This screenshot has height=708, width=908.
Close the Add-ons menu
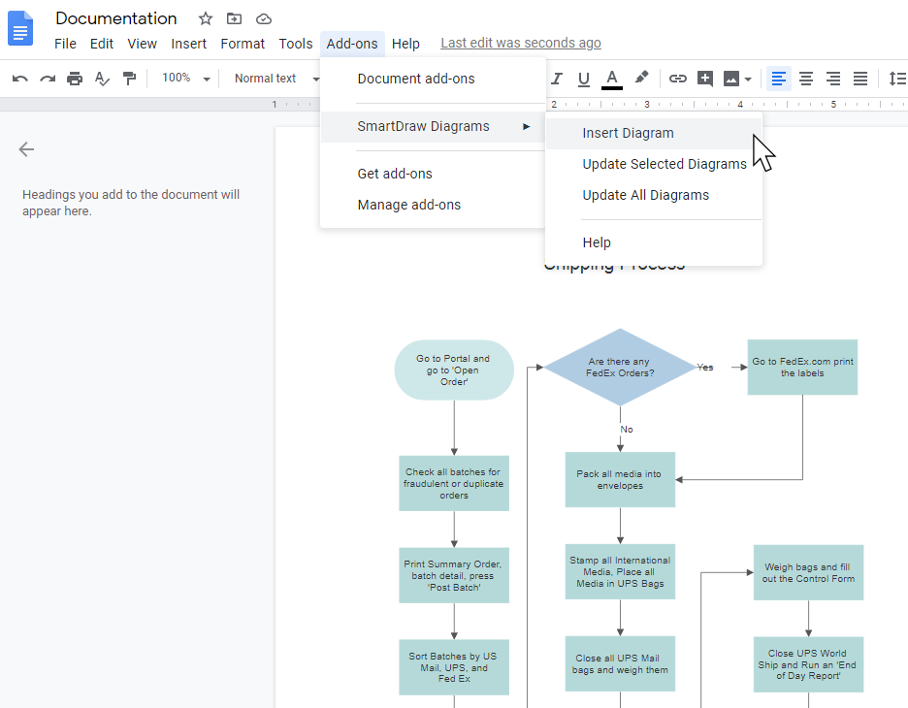(x=352, y=44)
